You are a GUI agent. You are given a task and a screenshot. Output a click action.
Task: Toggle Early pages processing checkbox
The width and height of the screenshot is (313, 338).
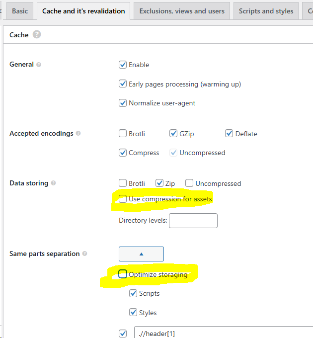123,84
